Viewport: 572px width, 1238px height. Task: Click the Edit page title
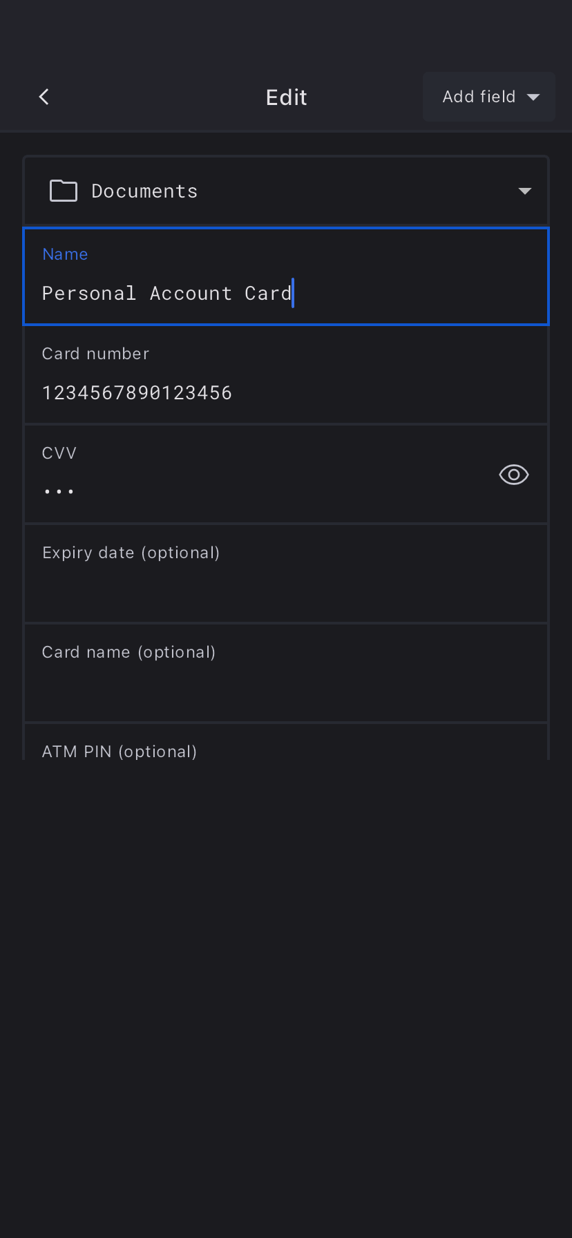coord(286,97)
